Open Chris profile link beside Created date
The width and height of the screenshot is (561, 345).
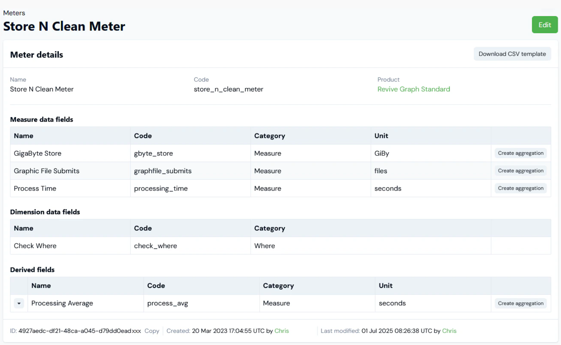click(281, 331)
